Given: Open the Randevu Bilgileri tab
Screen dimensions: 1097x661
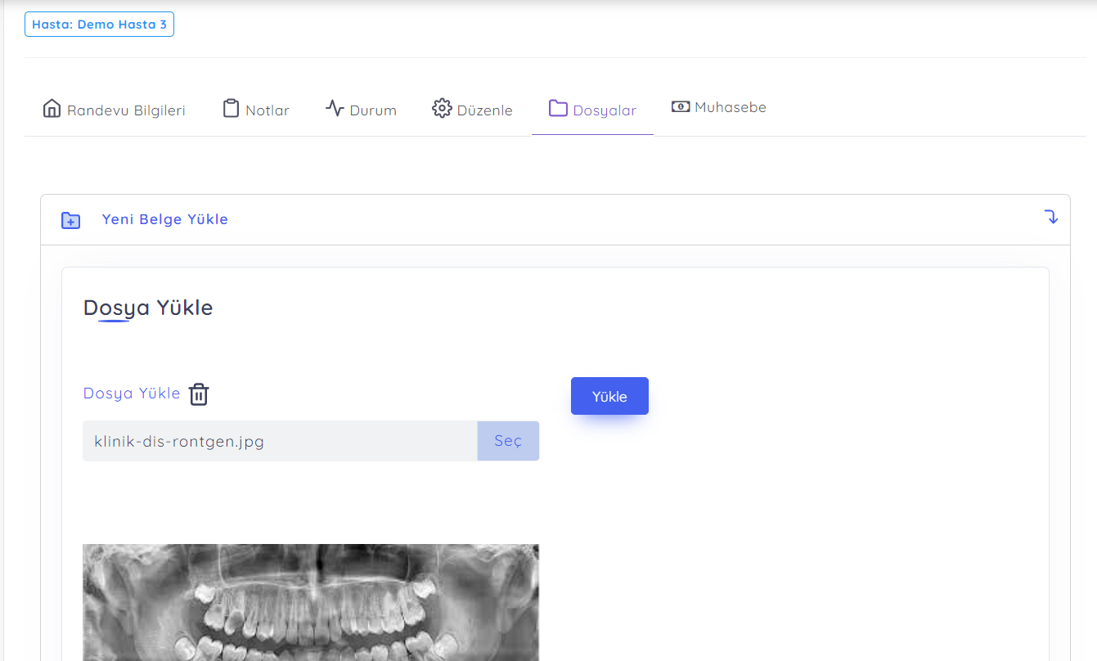Looking at the screenshot, I should pos(126,110).
